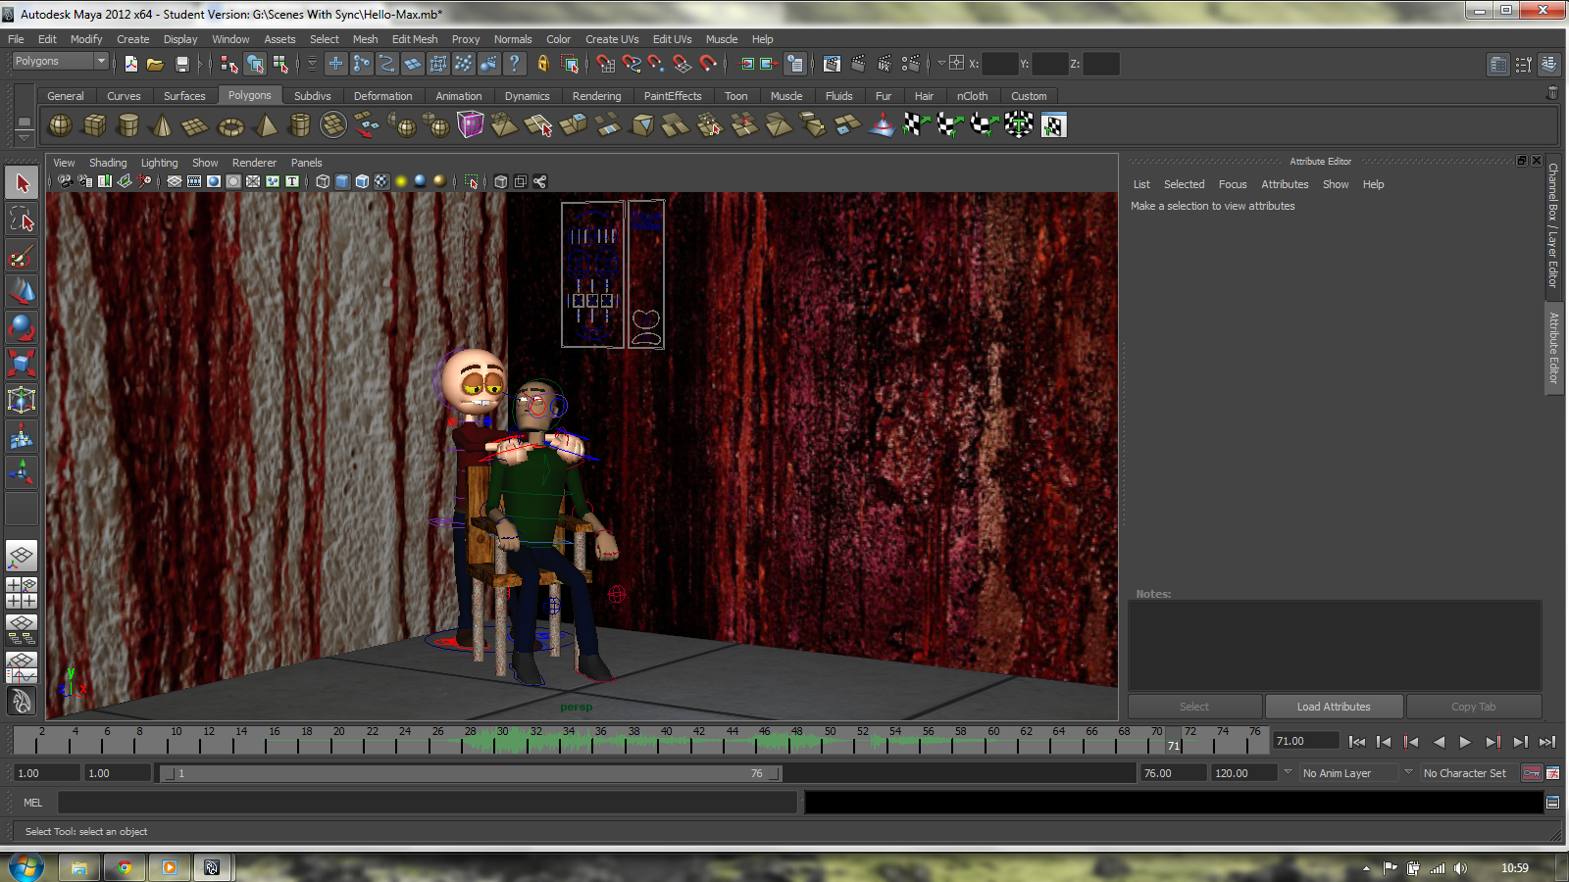Pick the Lasso tool in the toolbox
The image size is (1569, 882).
click(22, 219)
